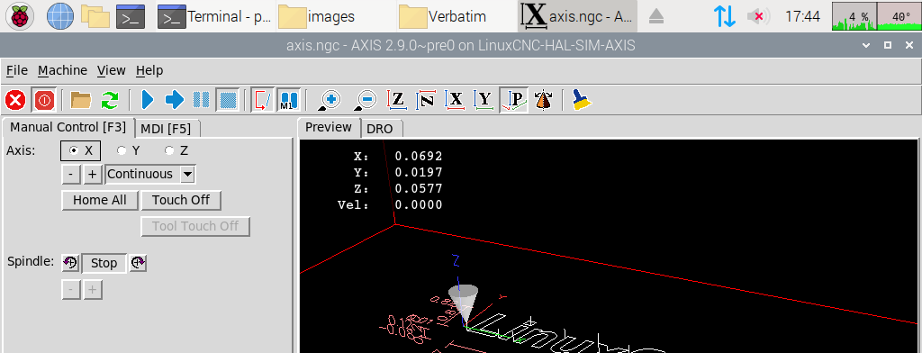Viewport: 922px width, 353px height.
Task: Select the Y axis radio button
Action: pyautogui.click(x=128, y=150)
